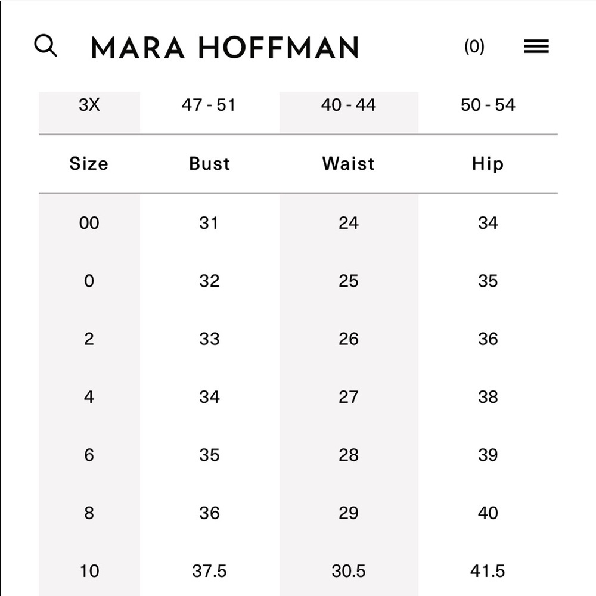
Task: Open the hamburger navigation menu
Action: pos(536,46)
